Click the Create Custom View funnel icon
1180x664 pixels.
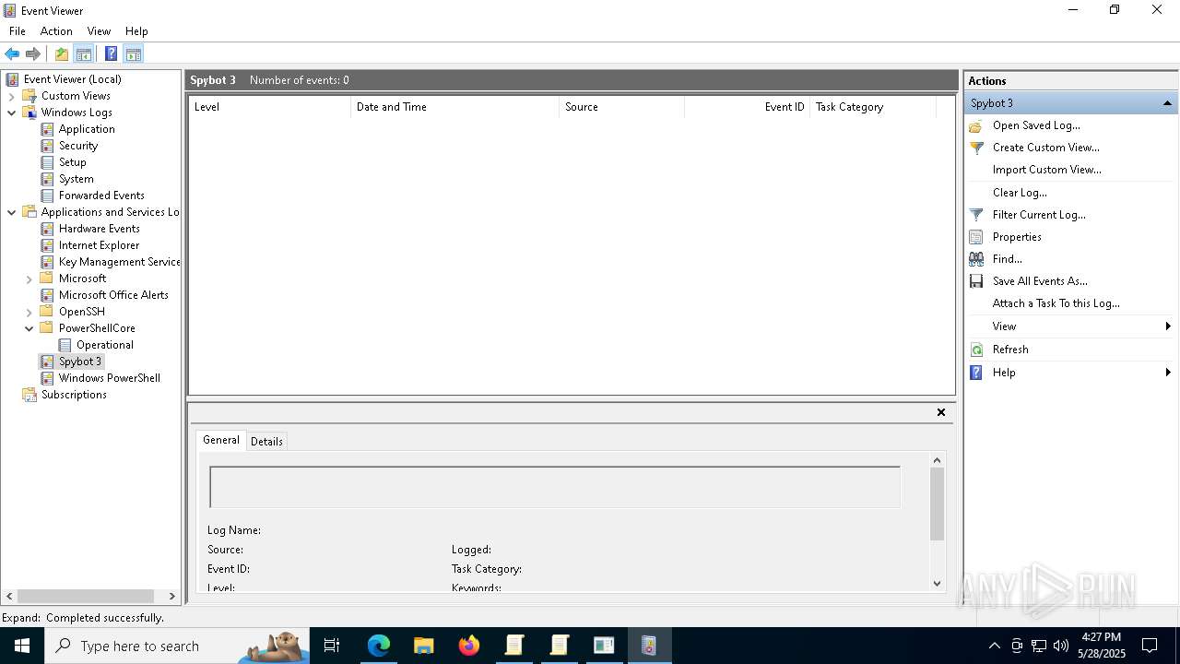pos(976,148)
